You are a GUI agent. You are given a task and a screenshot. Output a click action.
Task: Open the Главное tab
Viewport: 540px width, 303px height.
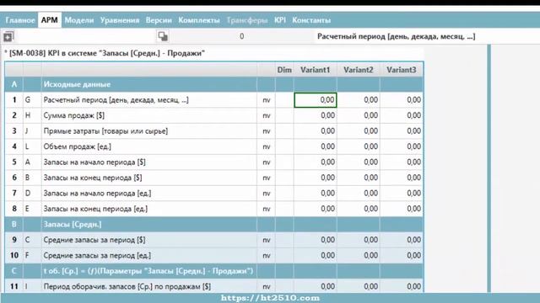(20, 20)
